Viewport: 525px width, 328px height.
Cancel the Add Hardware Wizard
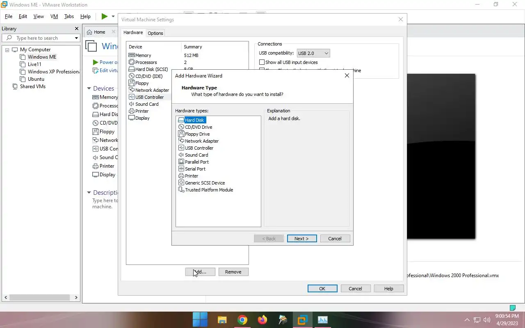click(x=335, y=239)
